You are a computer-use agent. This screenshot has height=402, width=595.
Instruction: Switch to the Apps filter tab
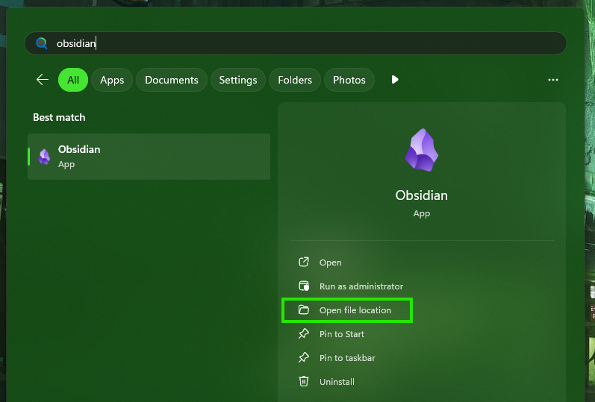tap(112, 80)
